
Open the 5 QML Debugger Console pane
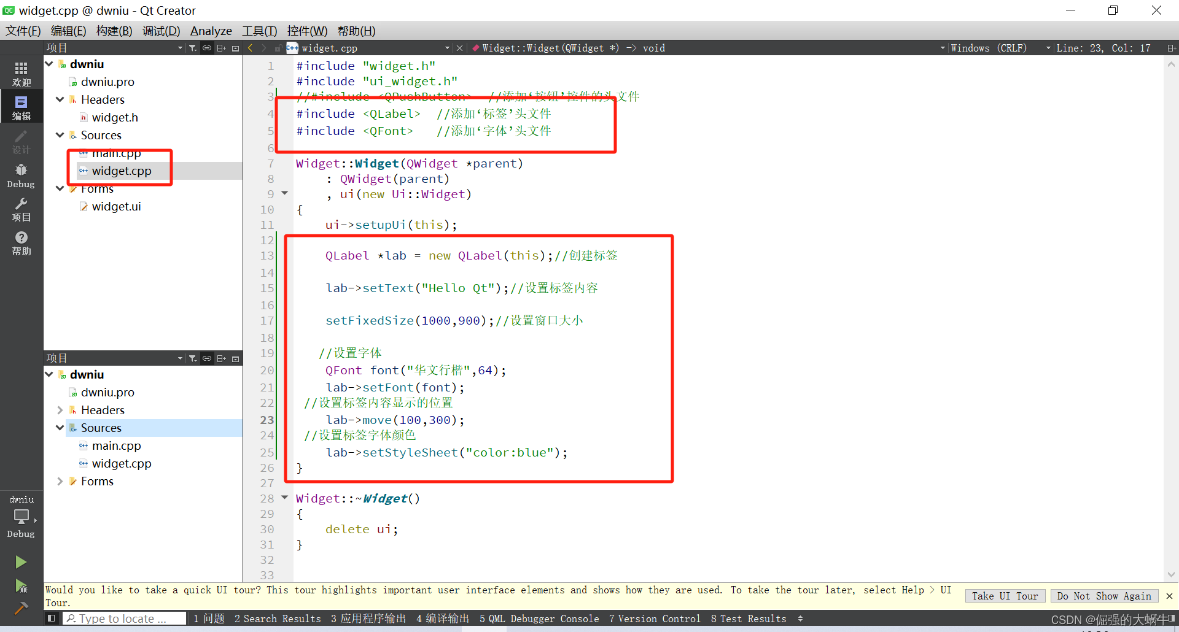pos(539,619)
